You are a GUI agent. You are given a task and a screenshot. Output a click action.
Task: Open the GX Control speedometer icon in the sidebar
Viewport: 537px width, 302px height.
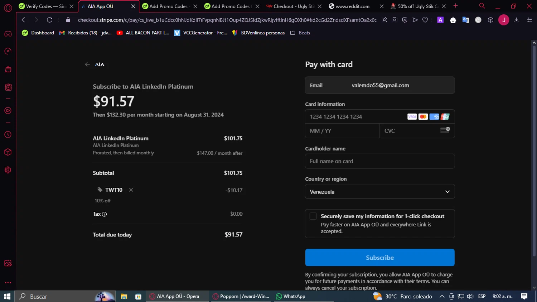pyautogui.click(x=8, y=51)
